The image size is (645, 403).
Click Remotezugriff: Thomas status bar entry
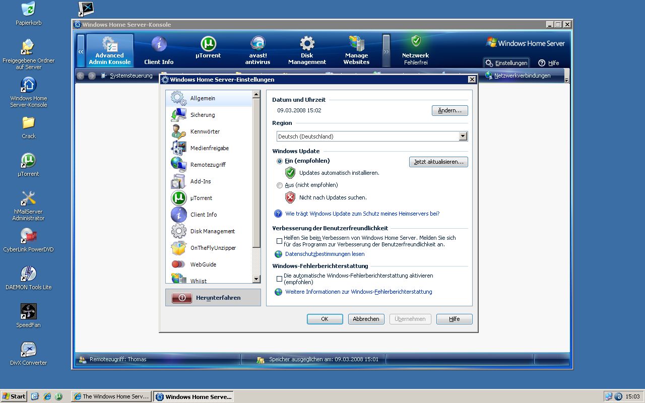(118, 359)
